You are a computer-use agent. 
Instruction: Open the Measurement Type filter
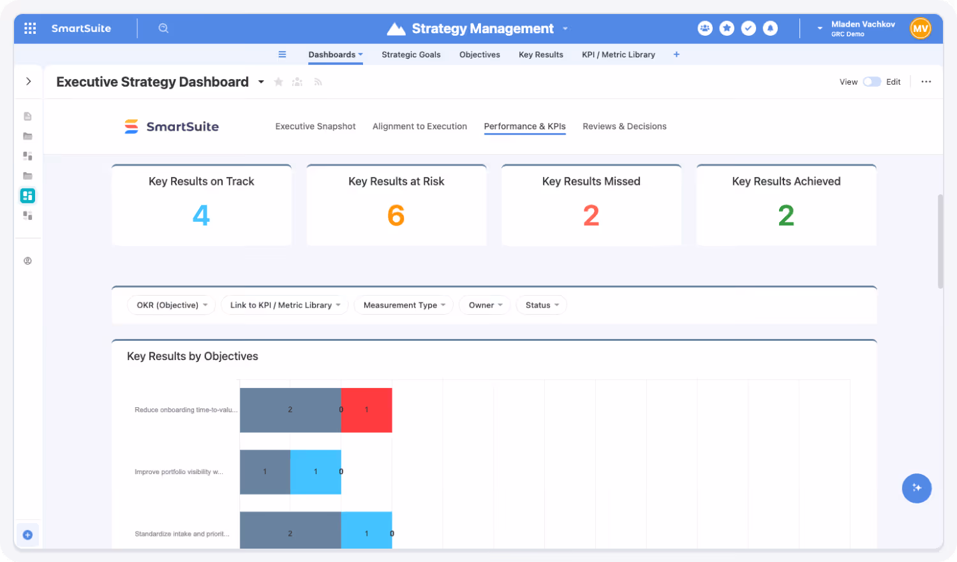pos(404,305)
